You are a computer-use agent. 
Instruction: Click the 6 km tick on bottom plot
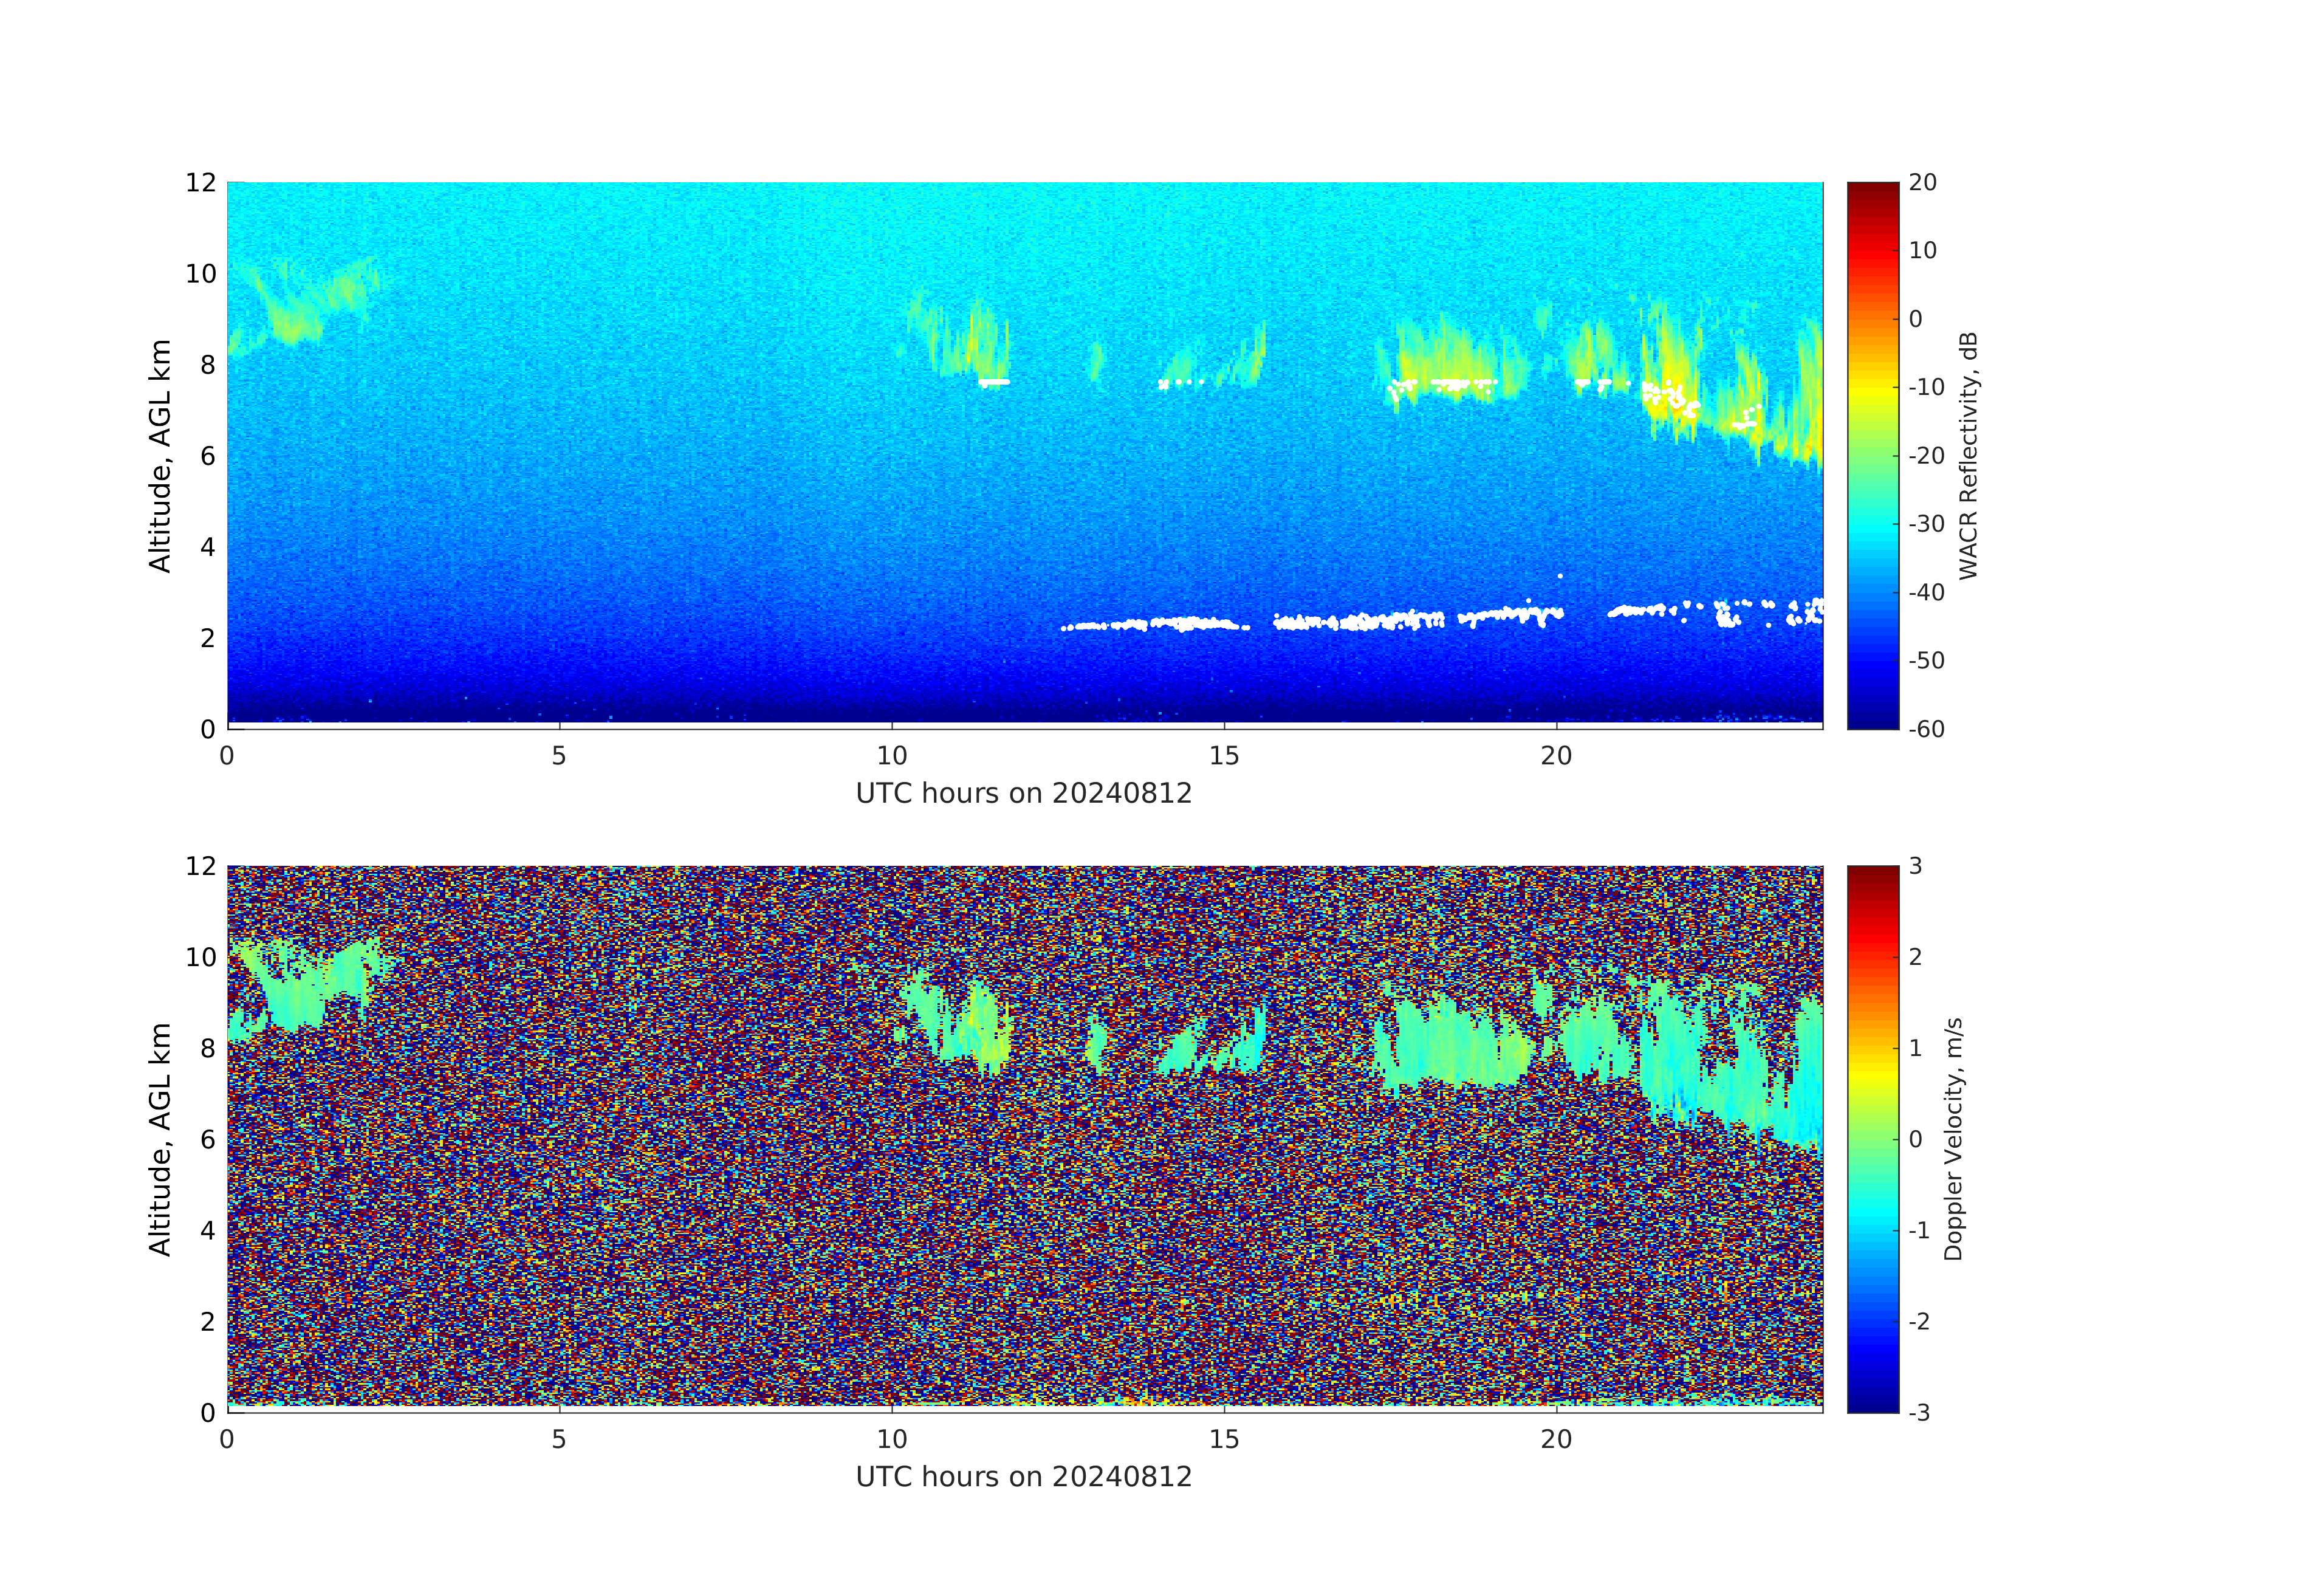coord(207,1139)
